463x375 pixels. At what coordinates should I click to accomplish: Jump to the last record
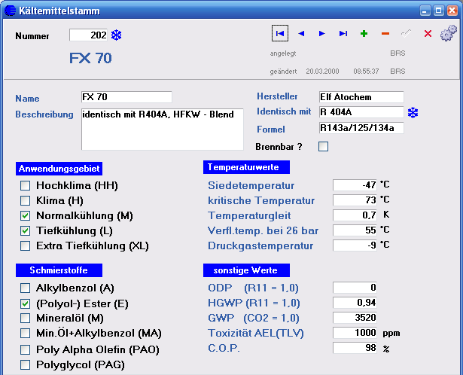tap(343, 34)
